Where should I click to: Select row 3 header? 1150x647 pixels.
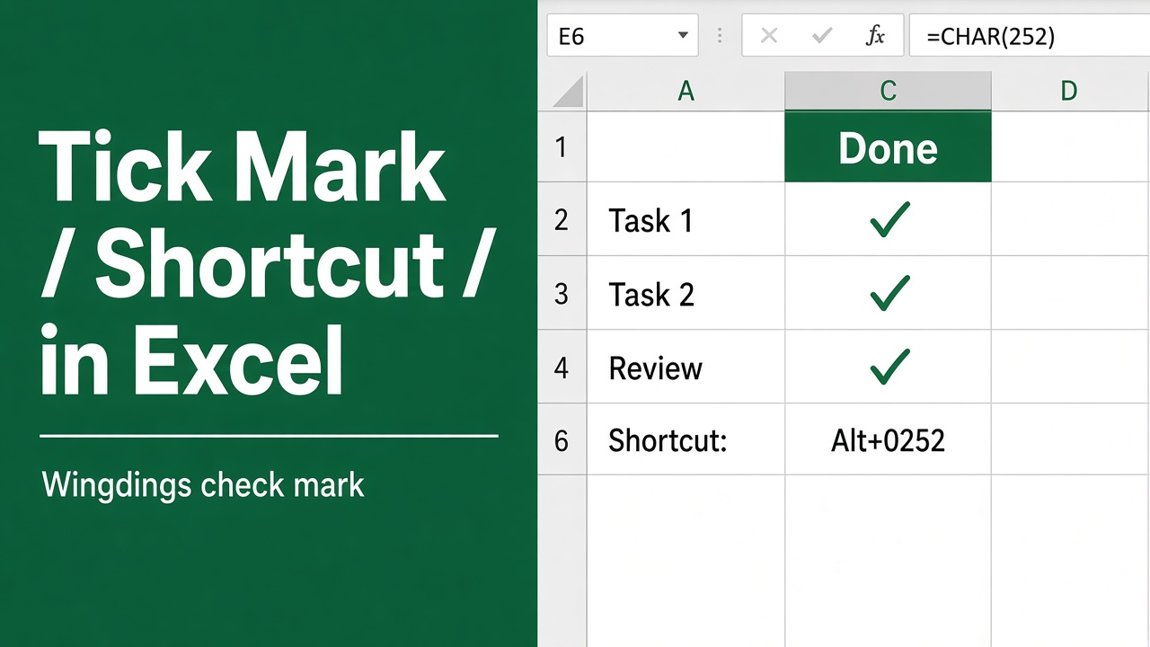point(562,294)
